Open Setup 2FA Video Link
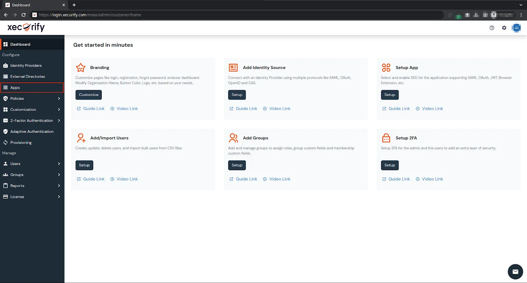Screen dimensions: 527x283 [430, 179]
